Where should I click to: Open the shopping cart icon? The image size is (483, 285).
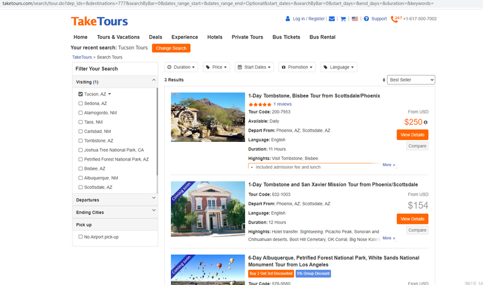tap(343, 19)
